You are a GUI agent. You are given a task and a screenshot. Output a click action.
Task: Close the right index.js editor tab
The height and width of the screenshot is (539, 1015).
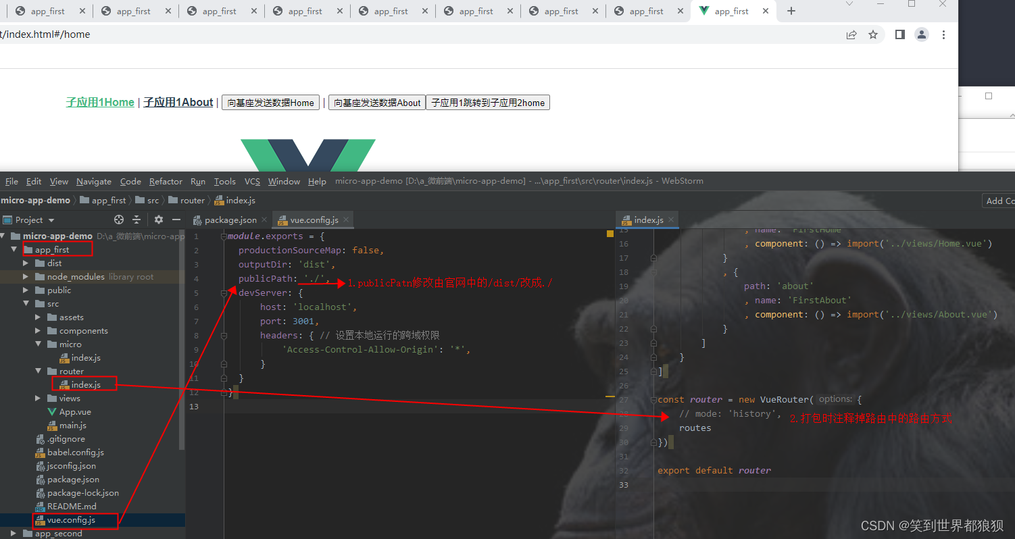click(671, 220)
